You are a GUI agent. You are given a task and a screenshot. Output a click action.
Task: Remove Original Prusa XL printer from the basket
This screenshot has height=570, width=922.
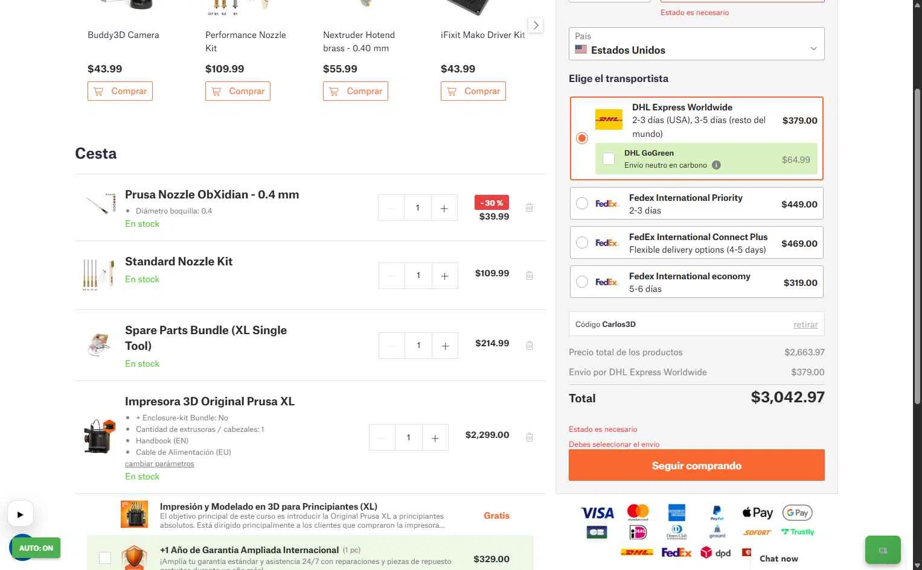point(530,437)
